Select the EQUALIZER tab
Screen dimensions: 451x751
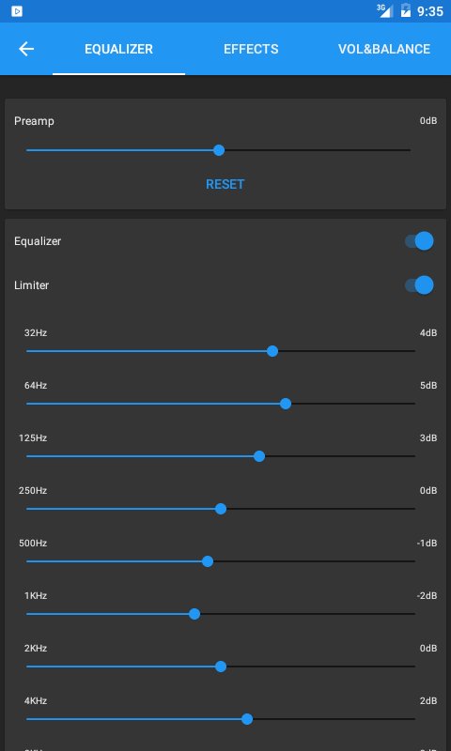click(x=119, y=49)
